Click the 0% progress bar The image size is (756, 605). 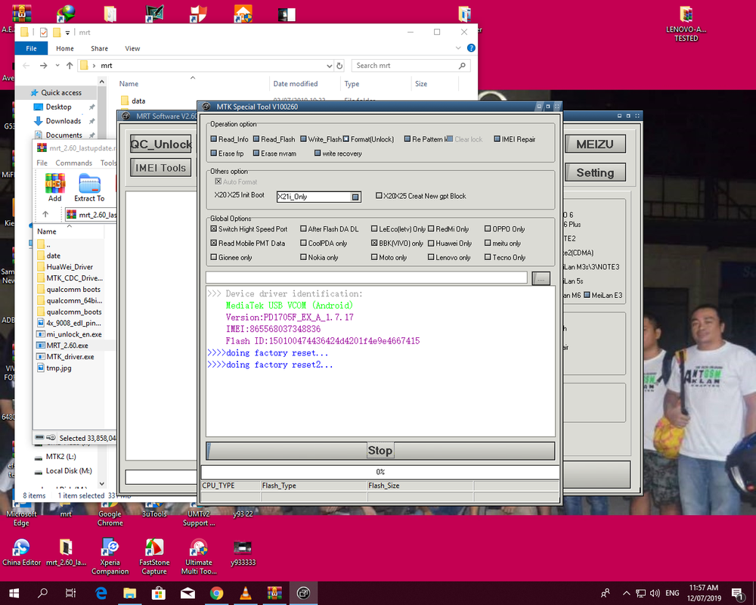380,472
